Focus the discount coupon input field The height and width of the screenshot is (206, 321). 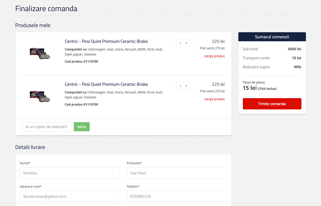tap(48, 127)
